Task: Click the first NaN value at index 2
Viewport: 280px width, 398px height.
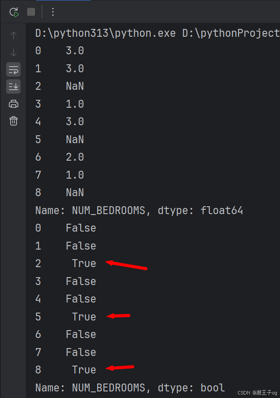Action: [x=75, y=86]
